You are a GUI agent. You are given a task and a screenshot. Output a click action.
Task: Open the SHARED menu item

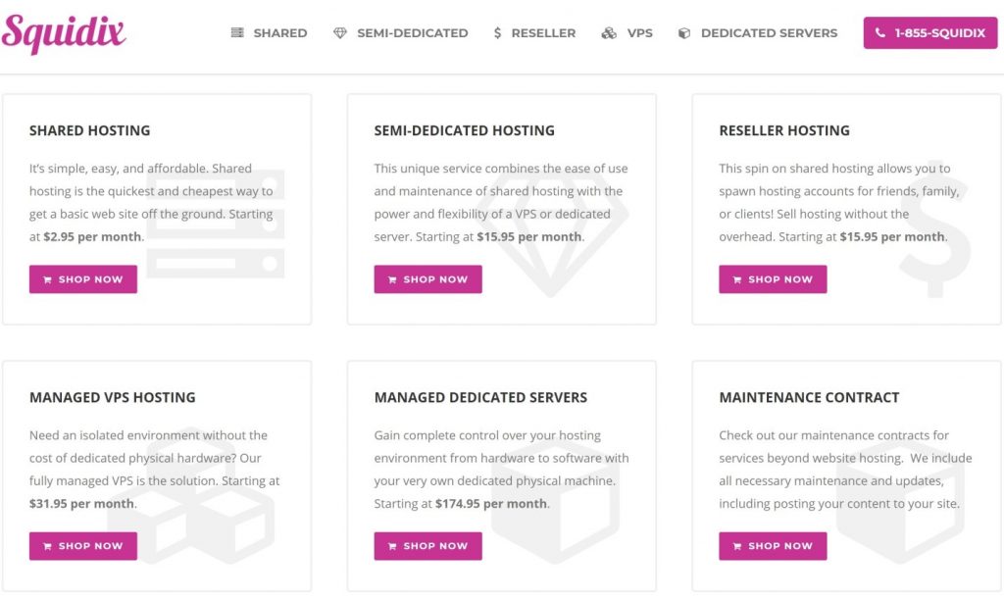point(269,32)
